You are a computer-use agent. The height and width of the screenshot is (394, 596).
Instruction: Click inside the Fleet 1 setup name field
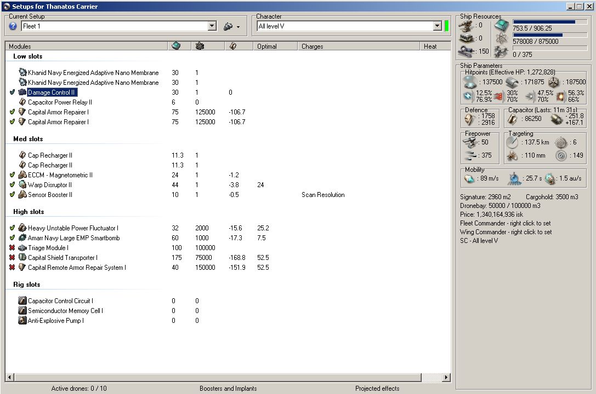[115, 26]
